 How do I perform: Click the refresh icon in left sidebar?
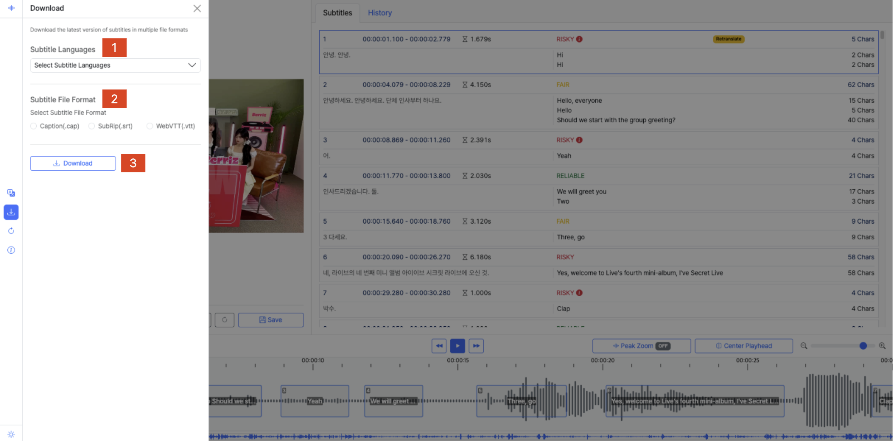pos(11,231)
